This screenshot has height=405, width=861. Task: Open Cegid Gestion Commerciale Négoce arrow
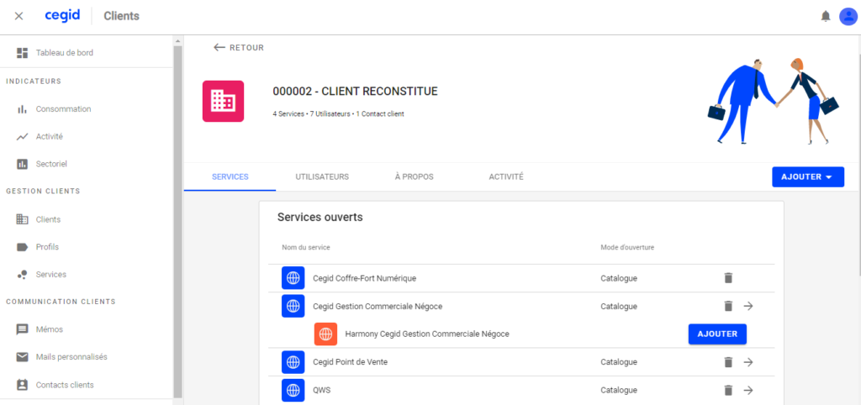tap(747, 306)
